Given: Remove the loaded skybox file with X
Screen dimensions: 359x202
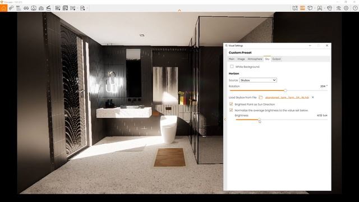Looking at the screenshot, I should click(313, 97).
